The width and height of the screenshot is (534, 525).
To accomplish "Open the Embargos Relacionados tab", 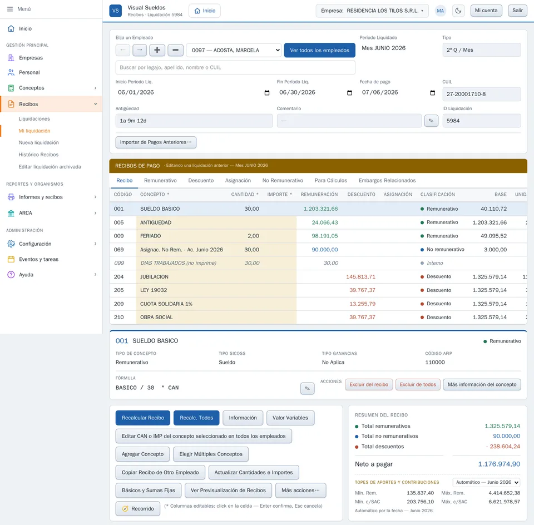I will tap(387, 180).
